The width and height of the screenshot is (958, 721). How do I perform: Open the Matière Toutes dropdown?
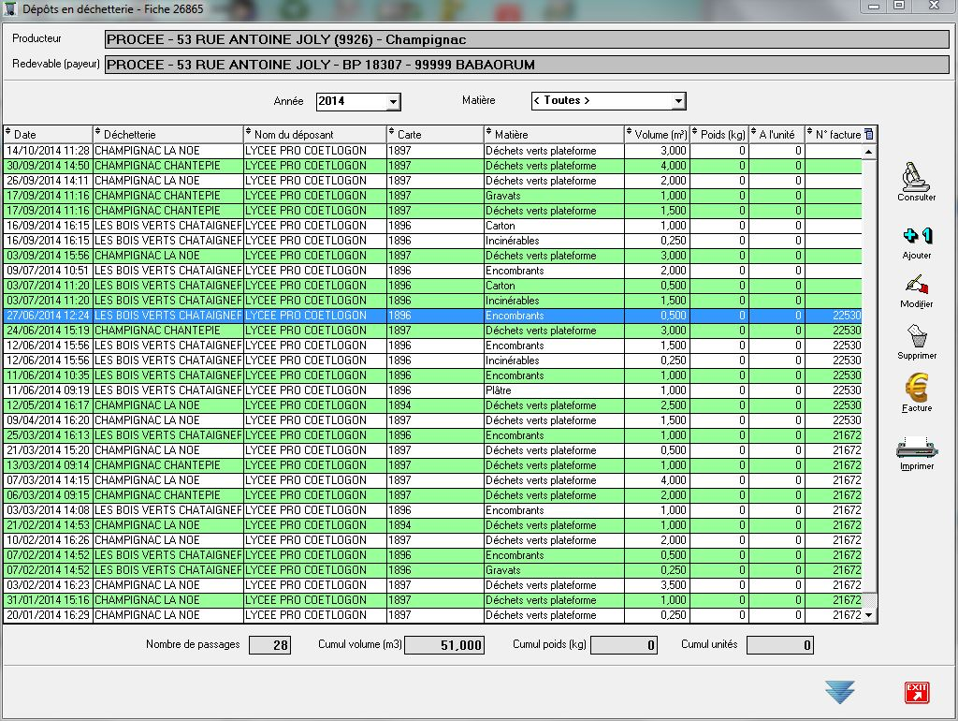coord(678,101)
